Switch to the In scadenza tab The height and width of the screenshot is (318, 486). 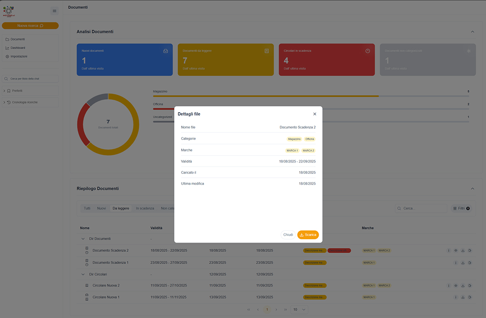145,208
